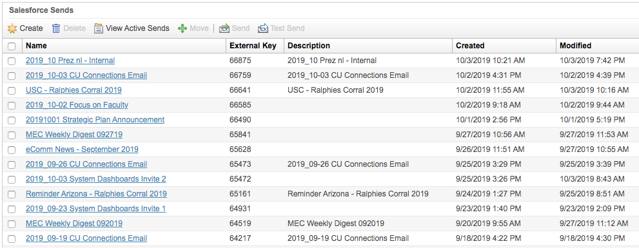Click the green Move arrows icon

182,28
